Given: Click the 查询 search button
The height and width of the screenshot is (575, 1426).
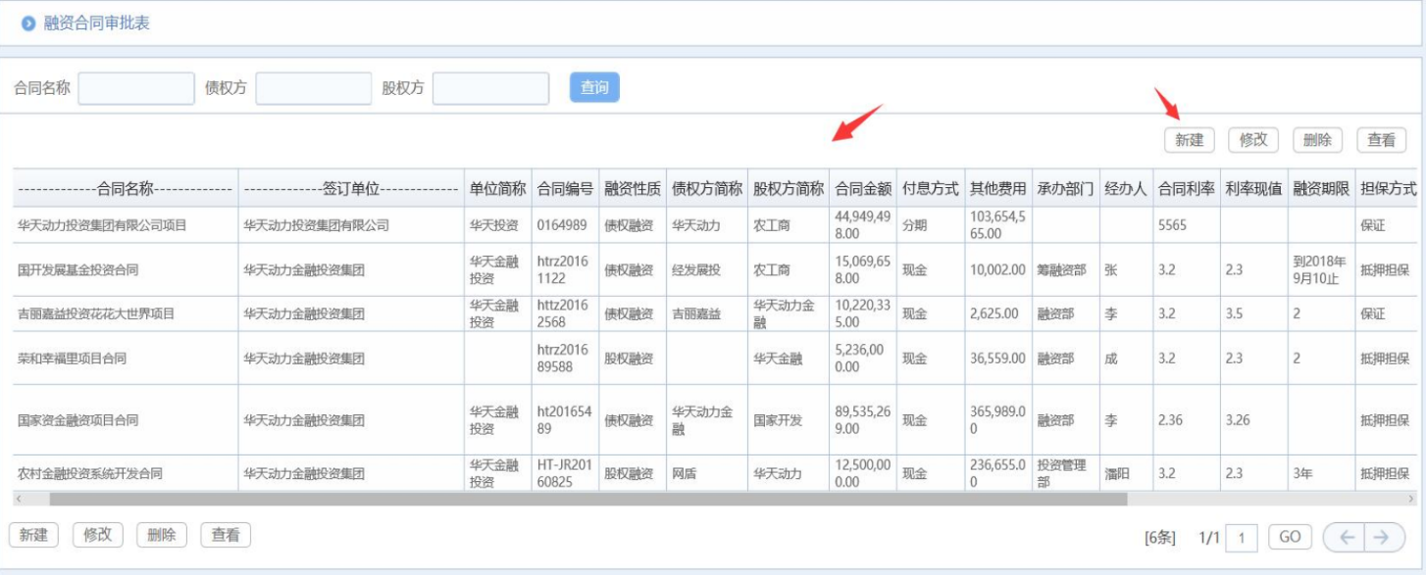Looking at the screenshot, I should point(594,88).
